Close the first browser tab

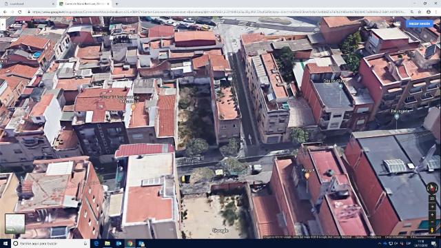(53, 4)
